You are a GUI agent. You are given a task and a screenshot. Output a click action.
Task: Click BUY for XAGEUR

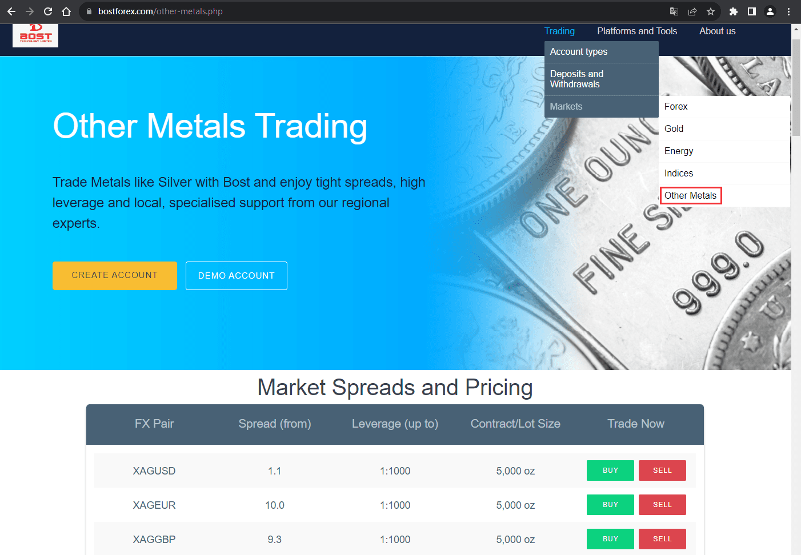click(x=610, y=505)
